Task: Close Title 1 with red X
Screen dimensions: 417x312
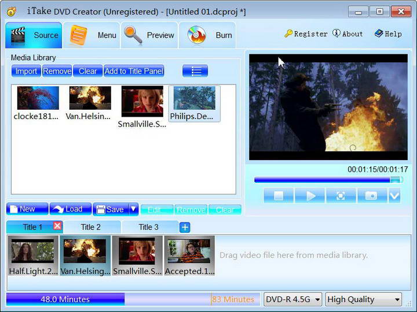Action: [x=57, y=226]
